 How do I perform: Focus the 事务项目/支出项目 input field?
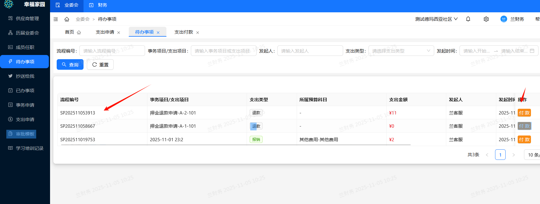pos(223,51)
